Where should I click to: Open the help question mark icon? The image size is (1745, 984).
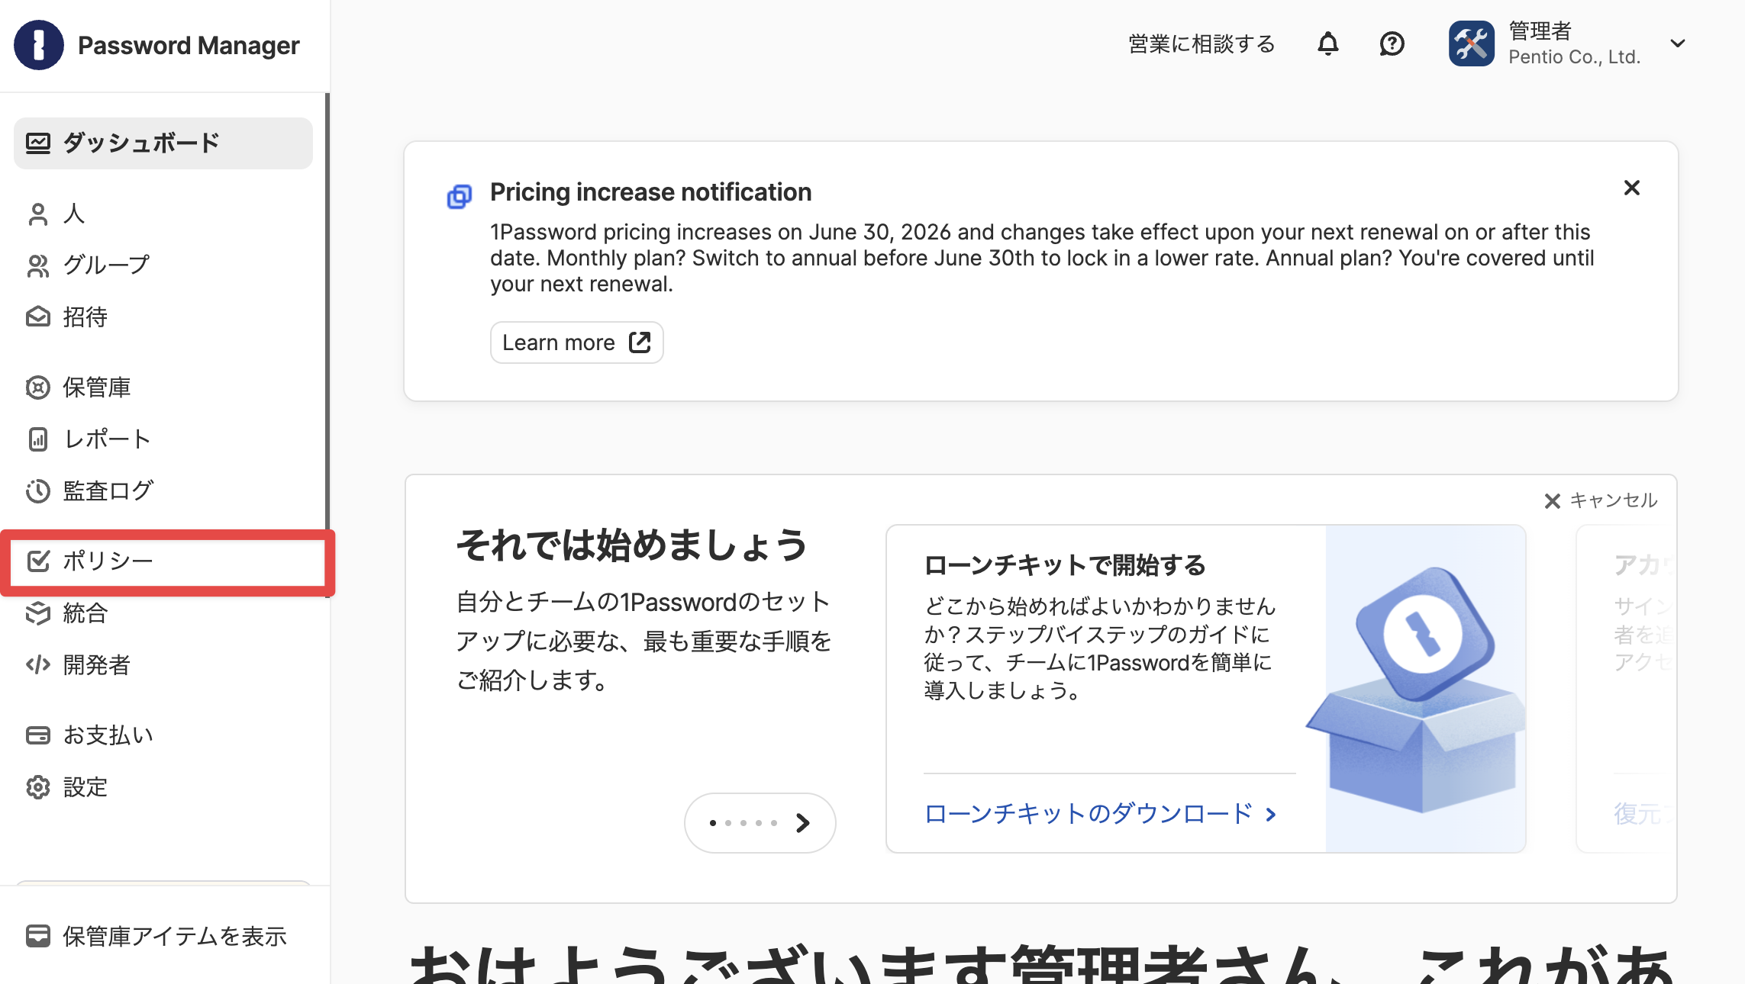pyautogui.click(x=1392, y=43)
